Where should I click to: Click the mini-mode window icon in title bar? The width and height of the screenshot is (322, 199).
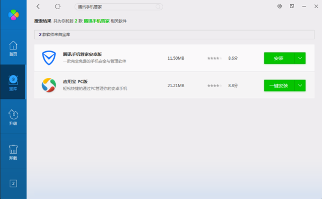tap(292, 6)
